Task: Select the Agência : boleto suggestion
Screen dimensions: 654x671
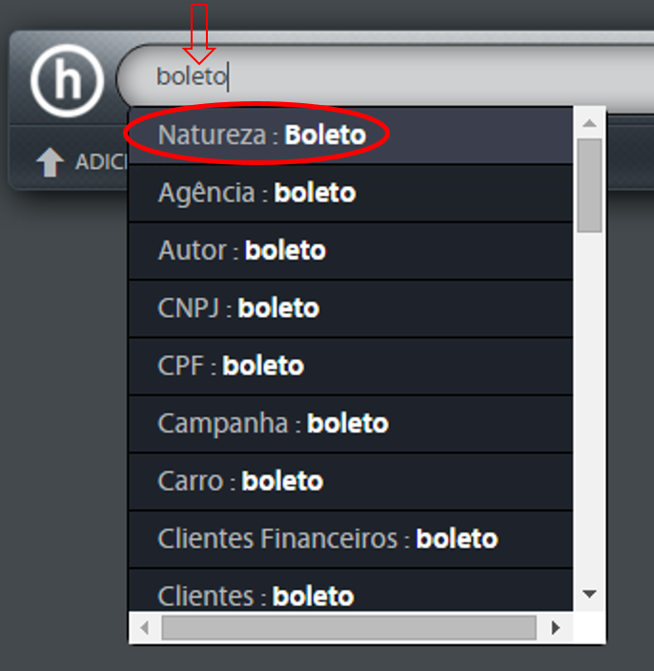Action: coord(351,193)
